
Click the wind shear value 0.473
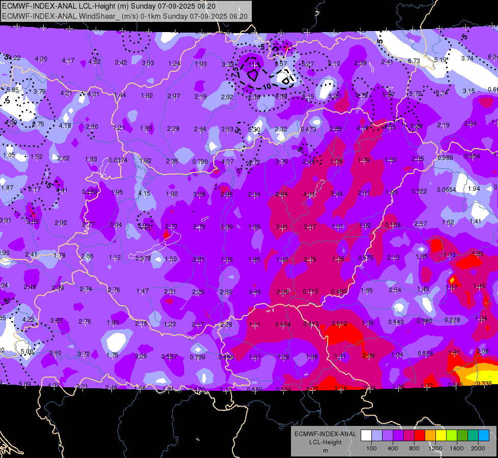pos(308,129)
